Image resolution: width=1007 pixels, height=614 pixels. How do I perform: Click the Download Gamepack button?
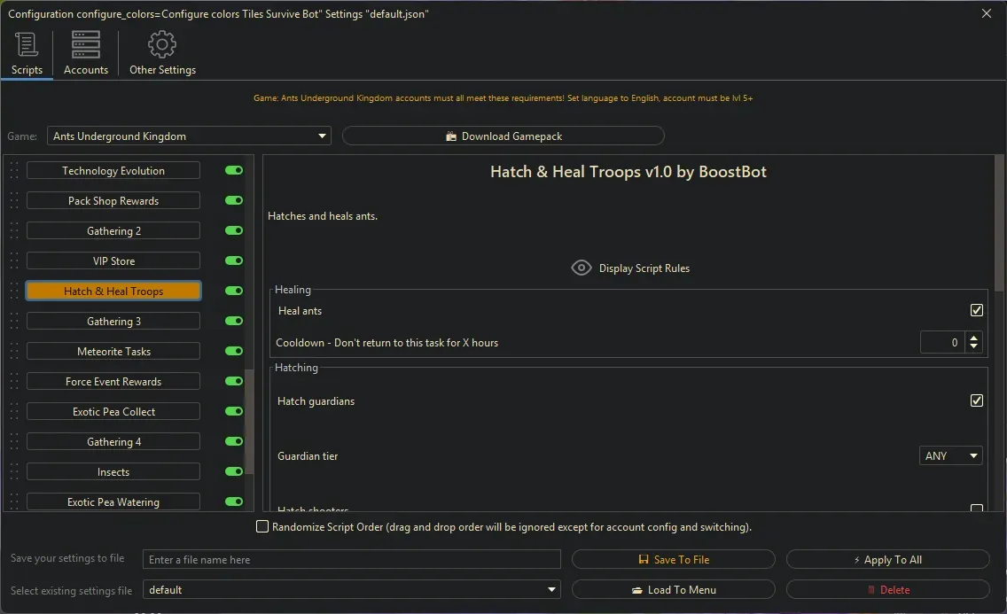[x=503, y=136]
